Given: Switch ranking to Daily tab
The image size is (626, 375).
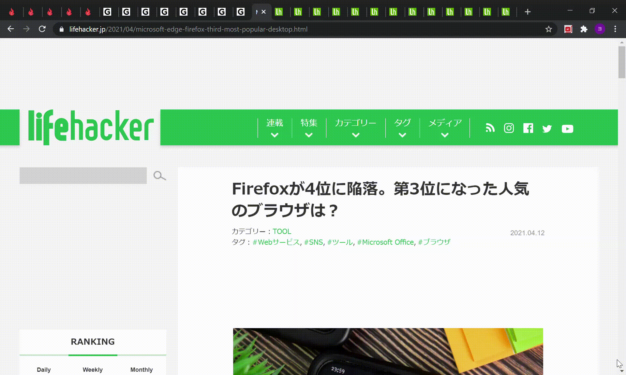Looking at the screenshot, I should (44, 369).
